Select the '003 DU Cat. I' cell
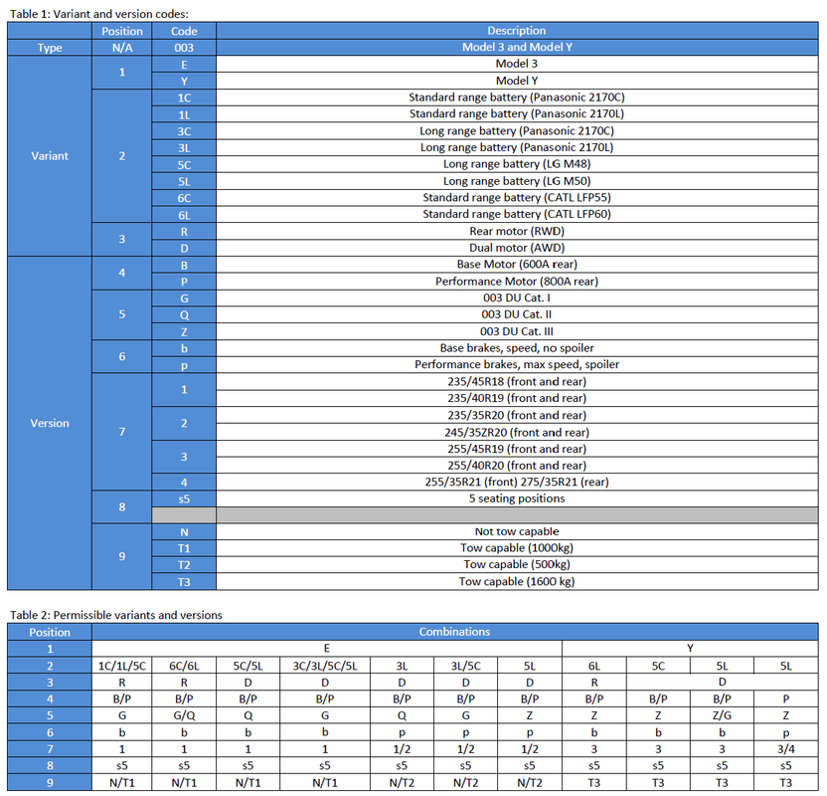The image size is (827, 796). (517, 298)
